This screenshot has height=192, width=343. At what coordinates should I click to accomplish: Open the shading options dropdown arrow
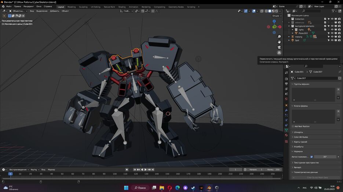[x=280, y=11]
